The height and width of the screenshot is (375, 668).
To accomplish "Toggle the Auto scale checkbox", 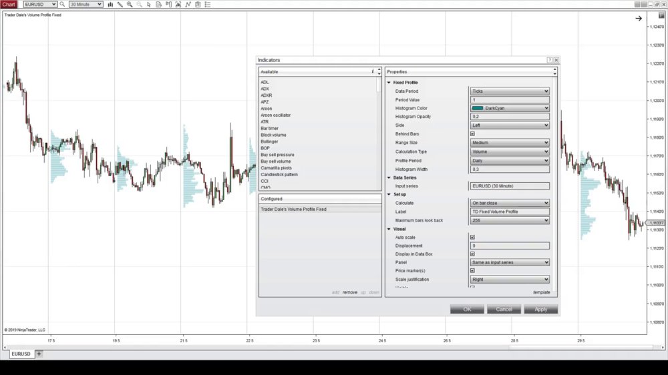I will click(472, 237).
